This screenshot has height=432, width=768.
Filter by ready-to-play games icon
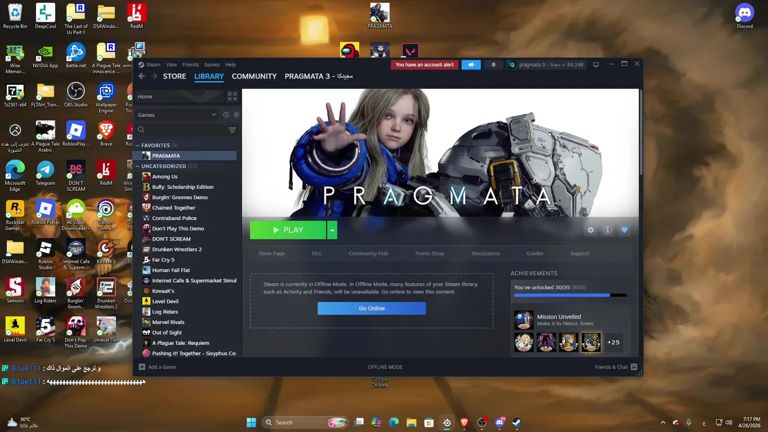pos(236,115)
